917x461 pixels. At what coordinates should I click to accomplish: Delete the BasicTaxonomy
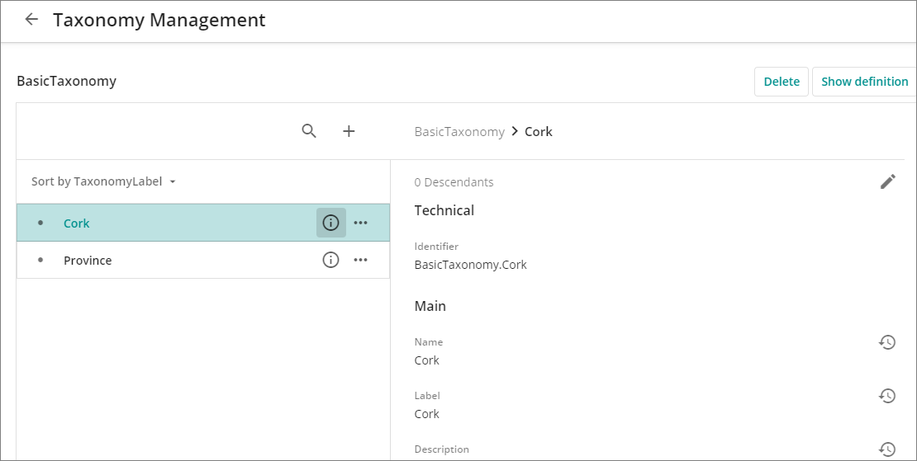pos(781,82)
